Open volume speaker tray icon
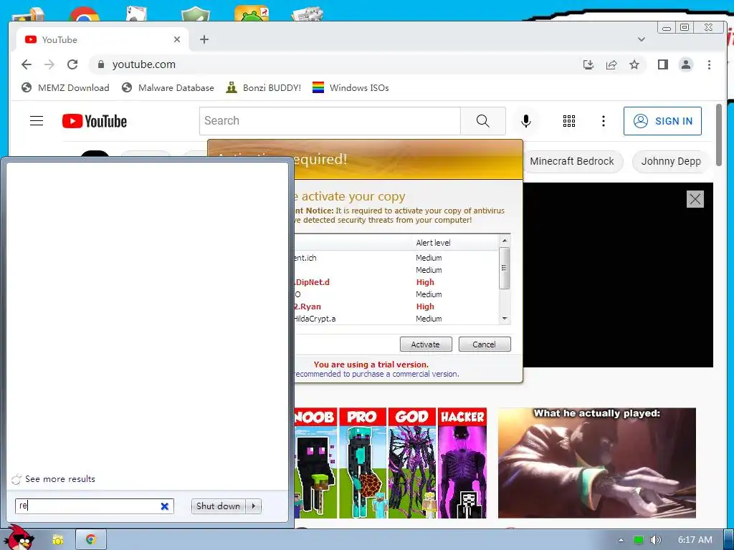The width and height of the screenshot is (734, 550). pyautogui.click(x=655, y=540)
